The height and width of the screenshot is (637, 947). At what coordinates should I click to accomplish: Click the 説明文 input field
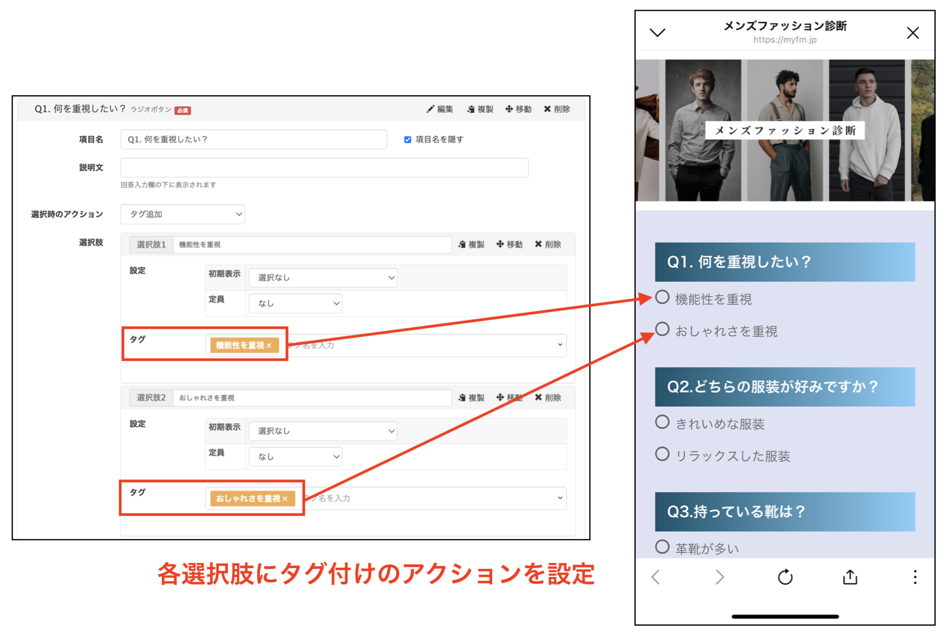[x=324, y=167]
